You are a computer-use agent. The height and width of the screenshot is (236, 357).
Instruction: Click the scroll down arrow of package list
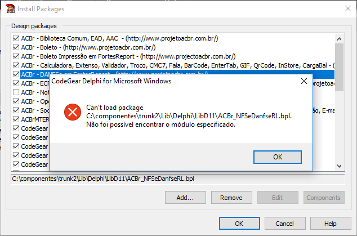click(339, 166)
